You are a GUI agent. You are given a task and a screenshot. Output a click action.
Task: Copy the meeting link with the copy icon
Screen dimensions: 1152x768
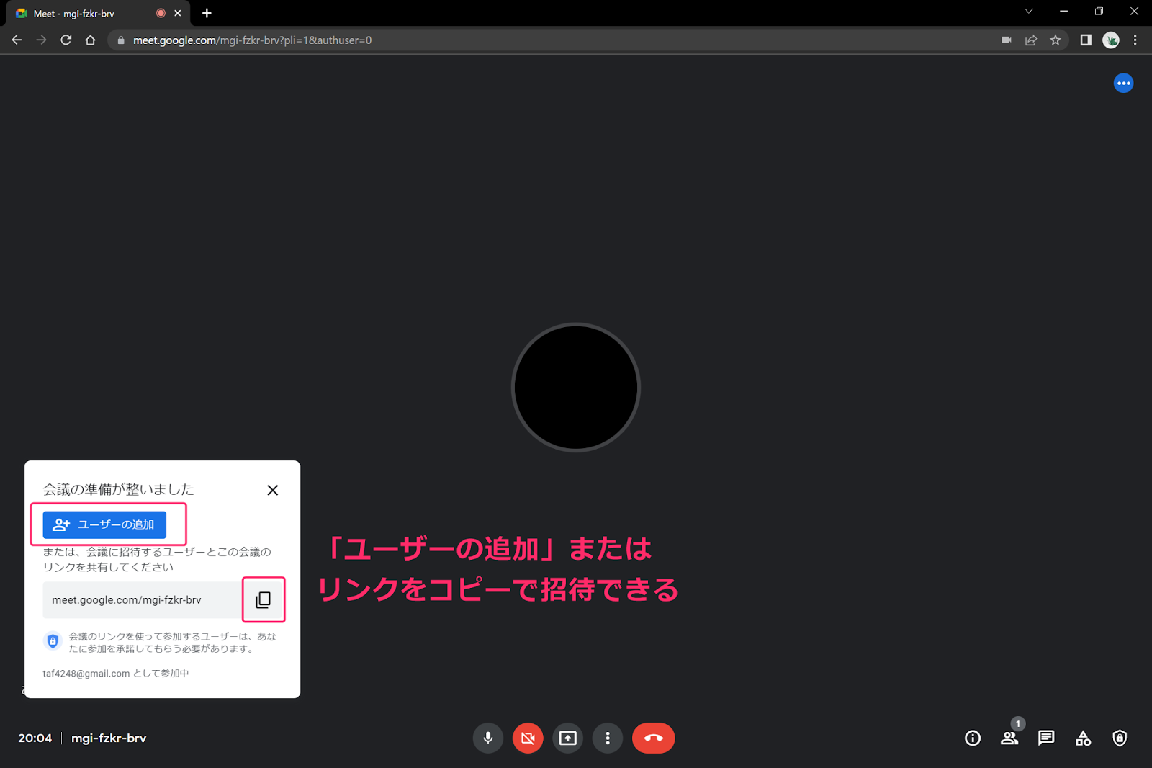tap(264, 599)
